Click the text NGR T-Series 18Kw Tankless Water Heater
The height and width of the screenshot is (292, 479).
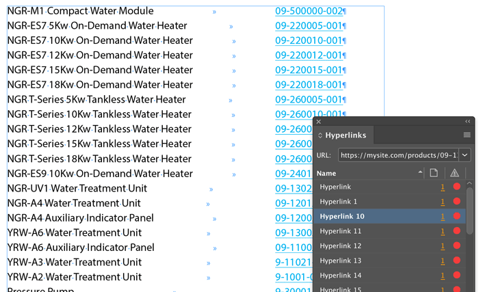coord(99,159)
